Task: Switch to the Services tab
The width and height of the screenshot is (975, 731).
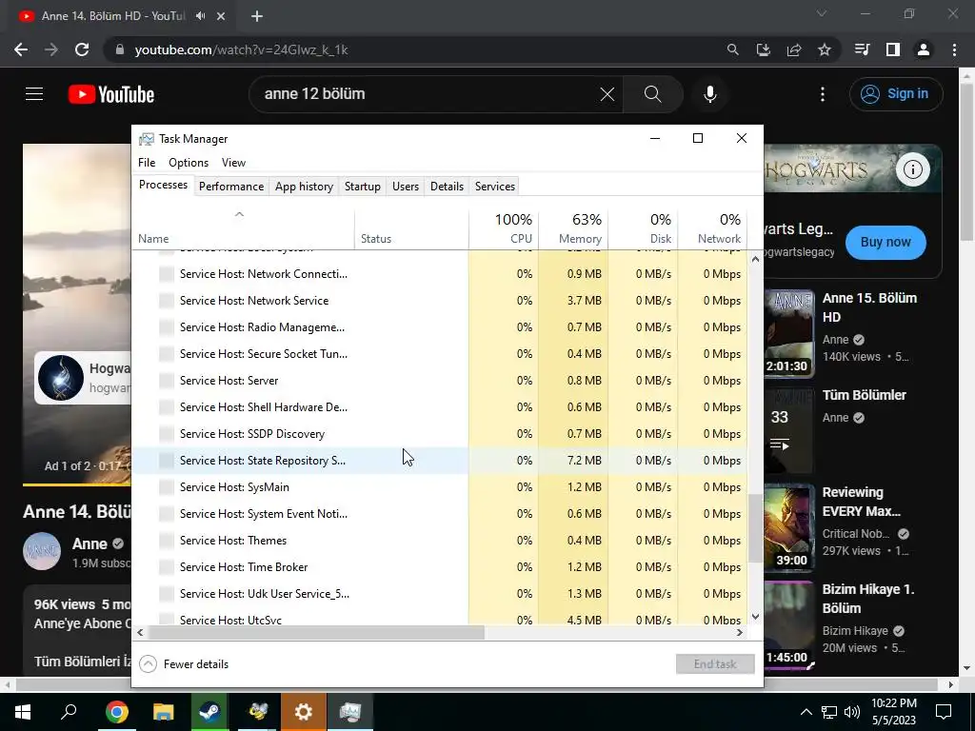Action: (x=495, y=187)
